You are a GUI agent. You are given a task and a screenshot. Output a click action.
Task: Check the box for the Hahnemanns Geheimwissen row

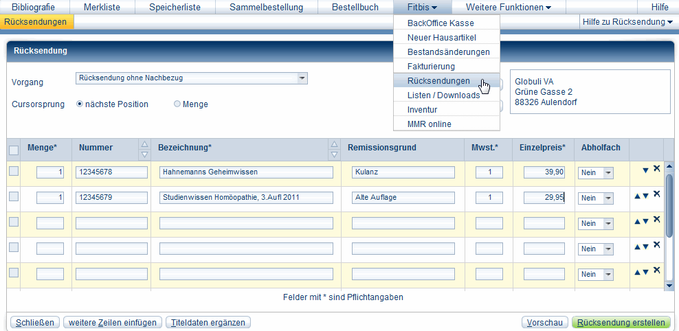(x=14, y=172)
